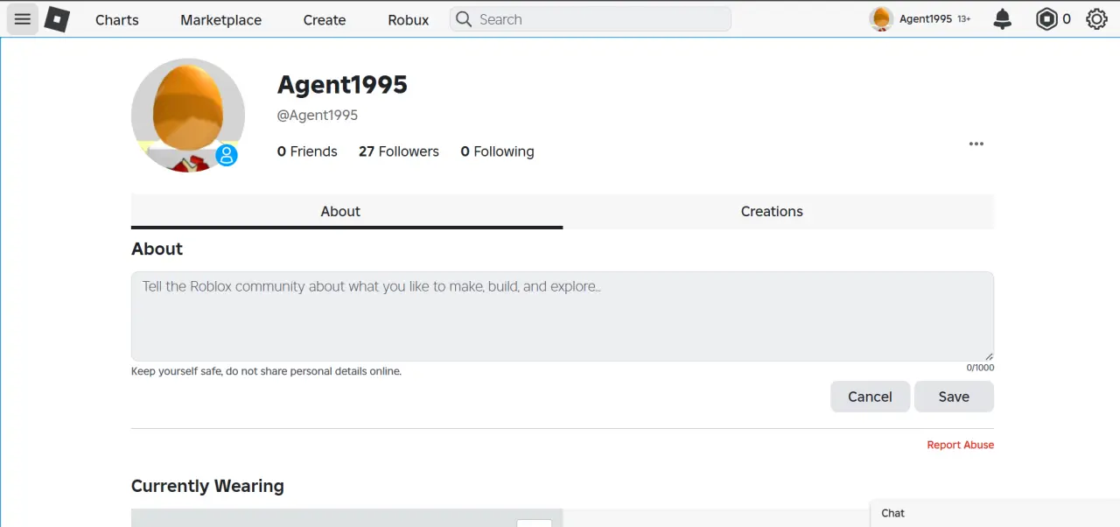Image resolution: width=1120 pixels, height=527 pixels.
Task: Go to Charts page
Action: (x=117, y=19)
